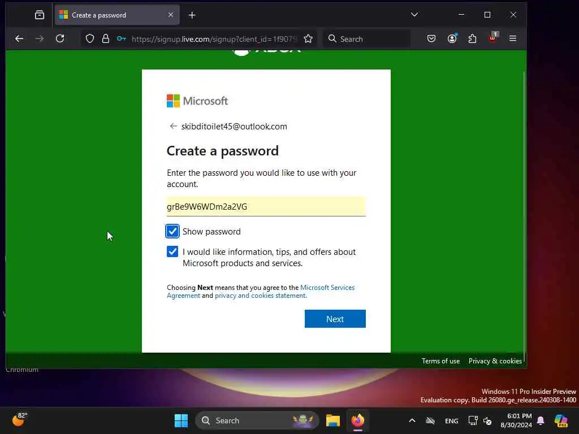Close the Create a password tab

click(171, 15)
